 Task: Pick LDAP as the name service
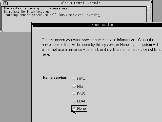click(x=79, y=101)
